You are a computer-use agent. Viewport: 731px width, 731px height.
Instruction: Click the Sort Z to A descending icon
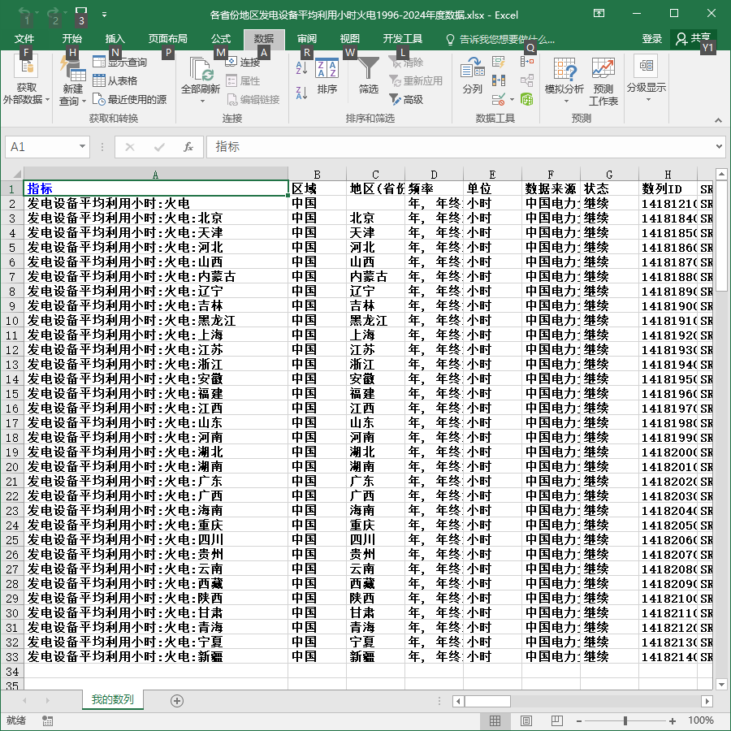click(301, 93)
